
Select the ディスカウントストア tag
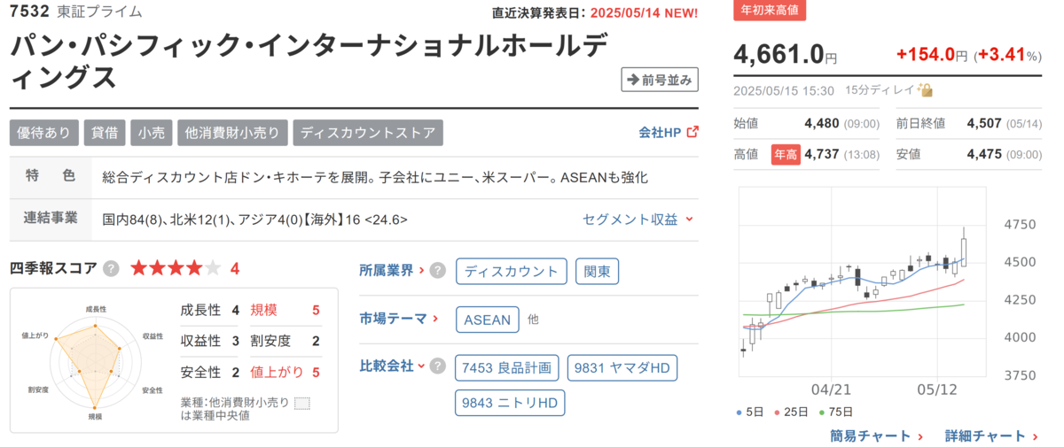click(368, 133)
